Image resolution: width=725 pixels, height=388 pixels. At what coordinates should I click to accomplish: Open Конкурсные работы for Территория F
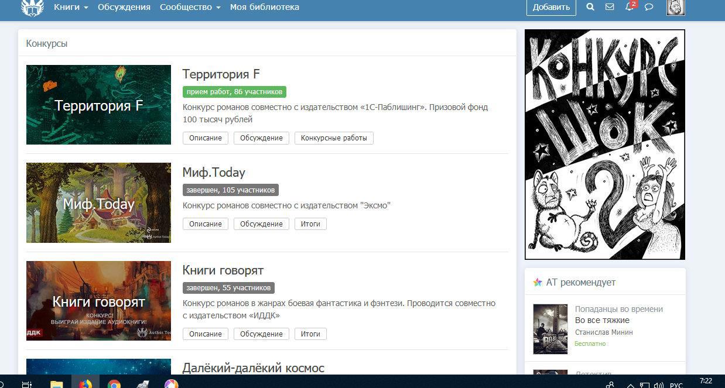pyautogui.click(x=334, y=138)
